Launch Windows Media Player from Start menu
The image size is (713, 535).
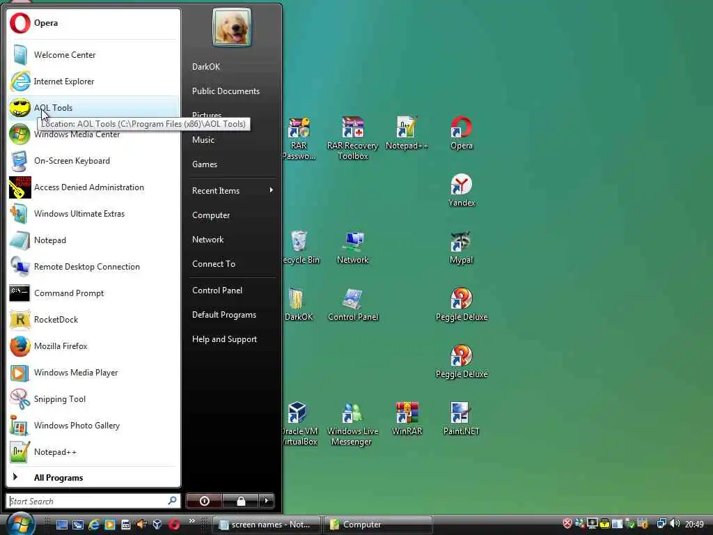(x=93, y=373)
